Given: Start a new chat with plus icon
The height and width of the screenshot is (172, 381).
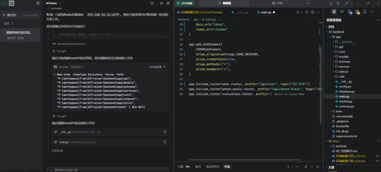Looking at the screenshot, I should point(152,3).
